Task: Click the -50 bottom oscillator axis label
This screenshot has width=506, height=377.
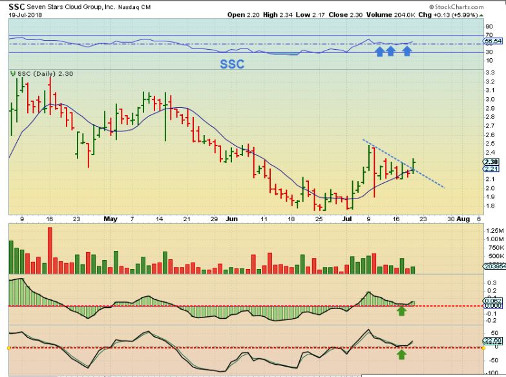Action: (492, 360)
